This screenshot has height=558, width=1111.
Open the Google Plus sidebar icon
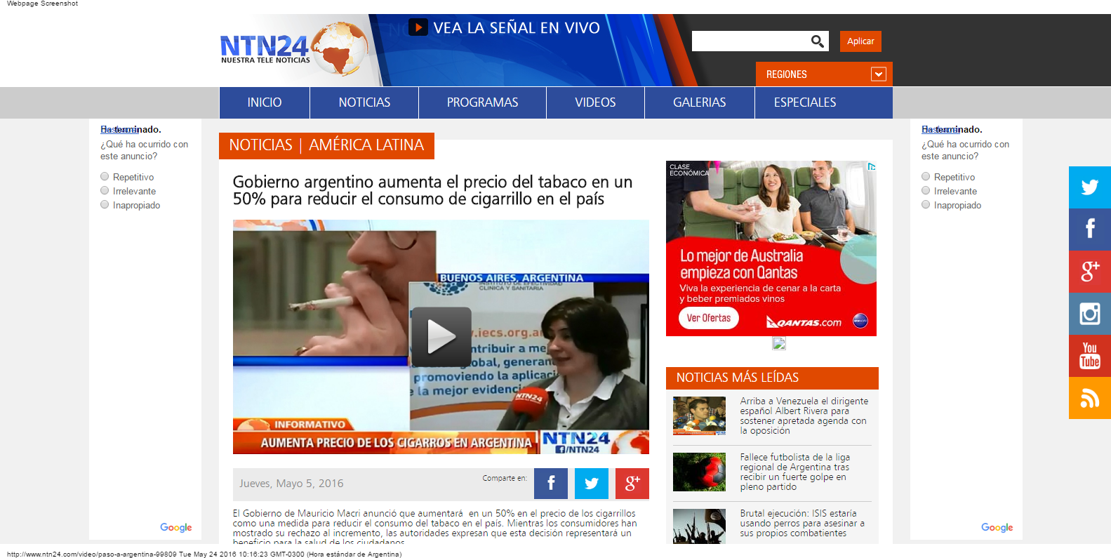[1090, 272]
